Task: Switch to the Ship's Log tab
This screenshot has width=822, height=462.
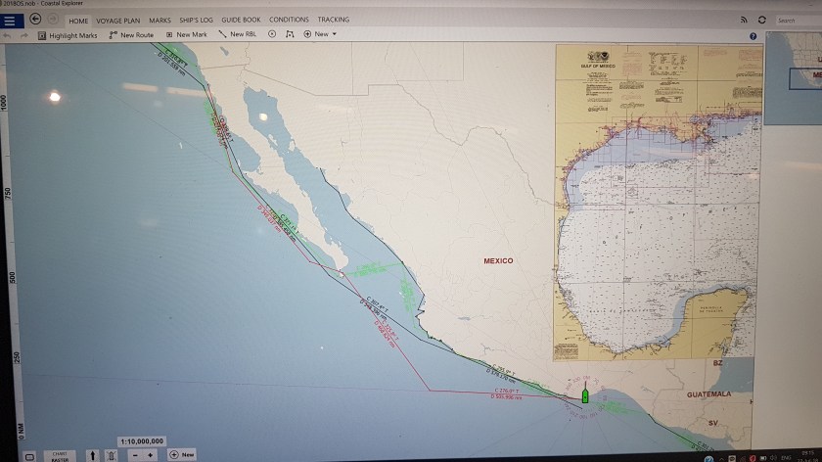Action: [194, 20]
